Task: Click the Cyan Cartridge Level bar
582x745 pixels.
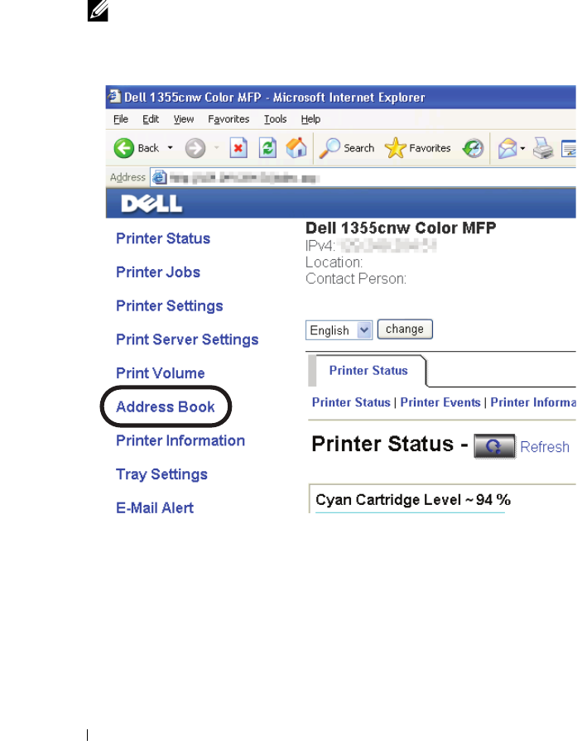Action: point(410,512)
